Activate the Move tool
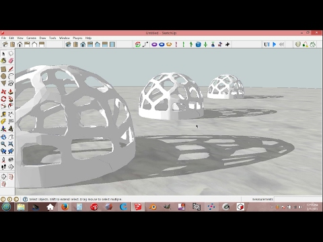This screenshot has height=242, width=323. [x=3, y=91]
